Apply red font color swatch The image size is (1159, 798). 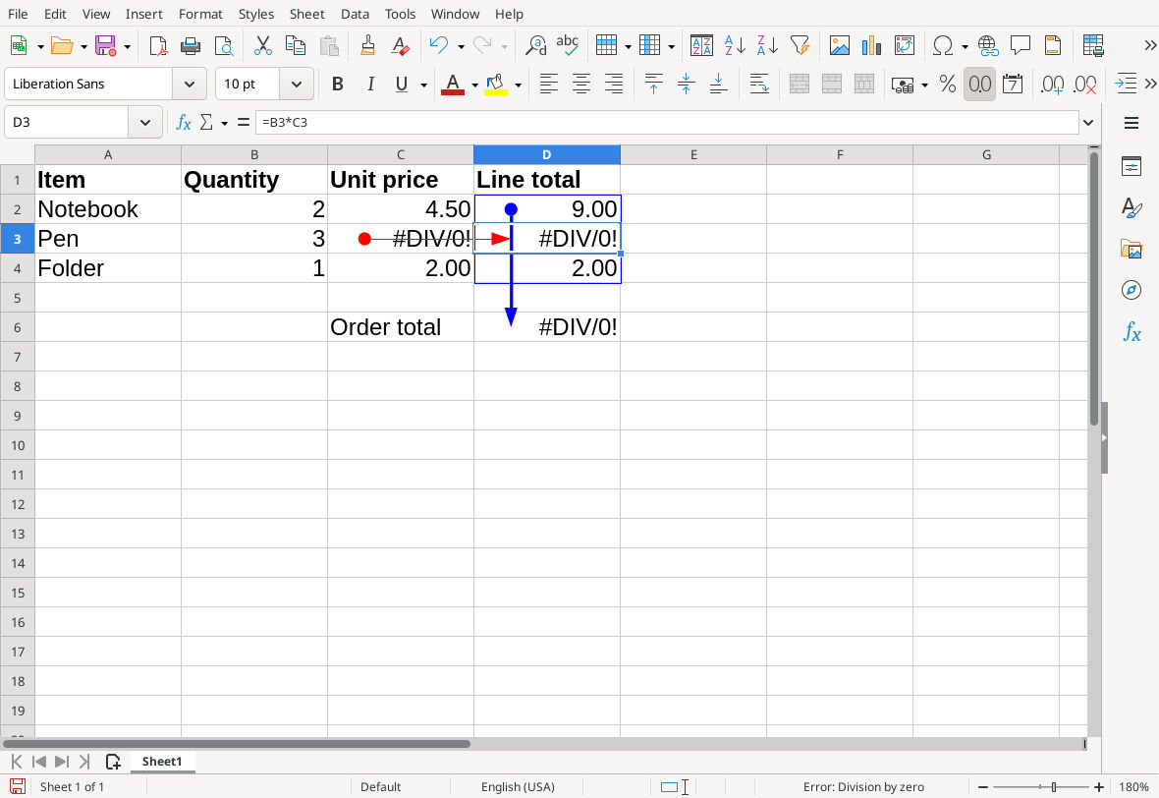pos(453,85)
